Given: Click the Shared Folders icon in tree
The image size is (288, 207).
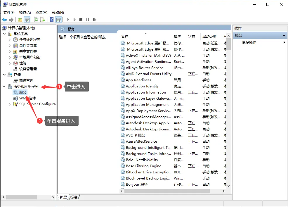Looking at the screenshot, I should click(x=15, y=51).
